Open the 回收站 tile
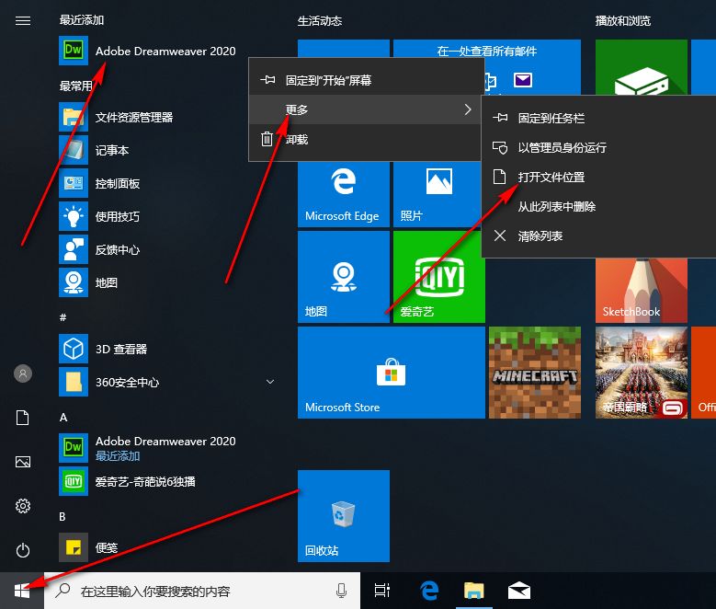The image size is (716, 609). [x=344, y=516]
